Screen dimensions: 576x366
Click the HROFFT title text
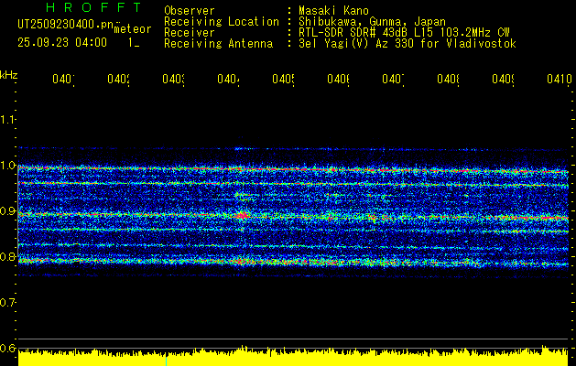93,7
